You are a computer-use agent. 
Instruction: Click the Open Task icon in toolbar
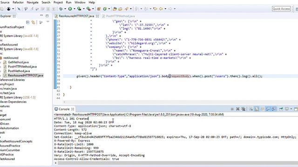pos(120,9)
